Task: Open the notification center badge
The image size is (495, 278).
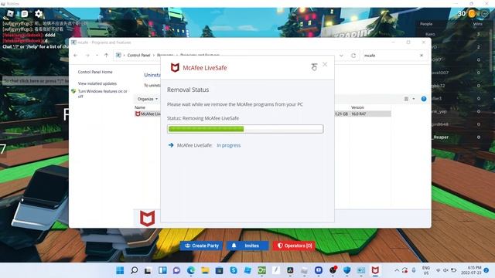Action: click(486, 270)
